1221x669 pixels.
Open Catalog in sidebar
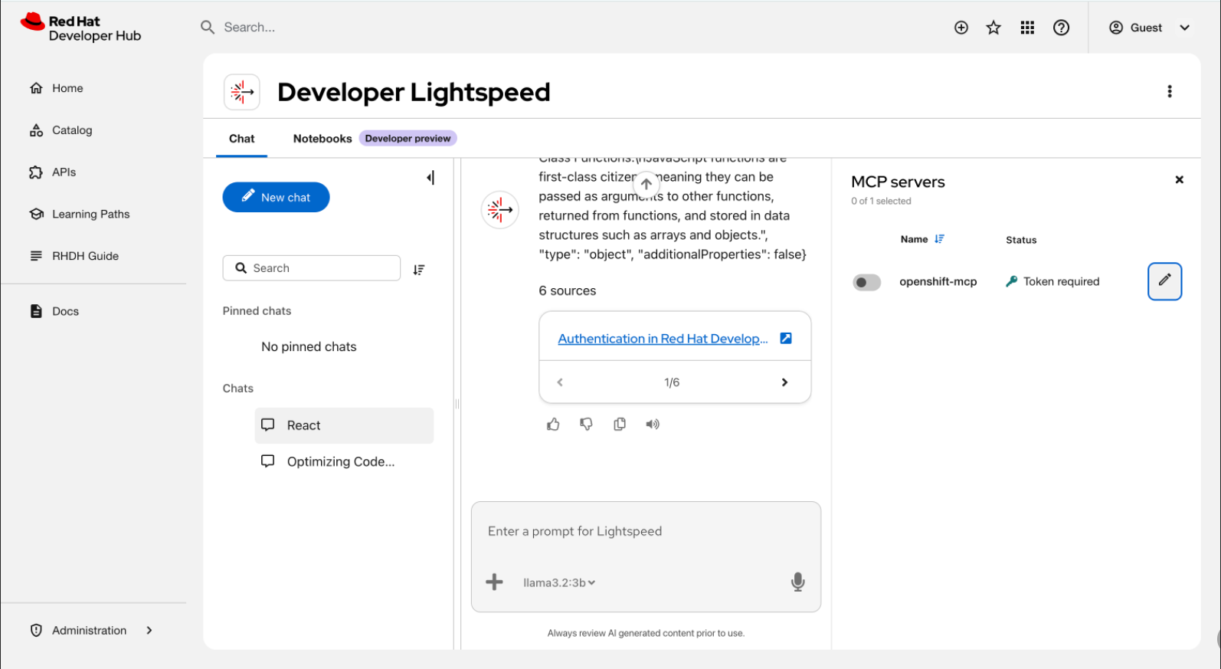(72, 130)
